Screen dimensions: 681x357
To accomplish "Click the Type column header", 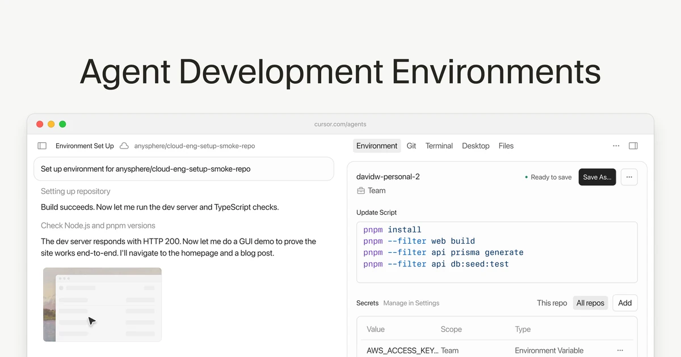I will click(523, 329).
